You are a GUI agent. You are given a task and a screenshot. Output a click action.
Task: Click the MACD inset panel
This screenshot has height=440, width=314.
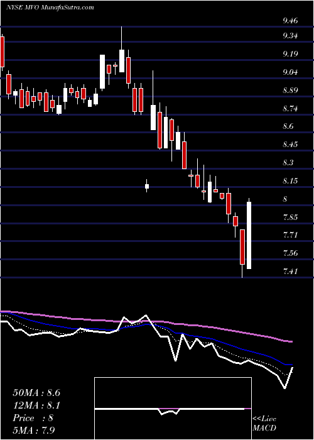click(x=173, y=409)
